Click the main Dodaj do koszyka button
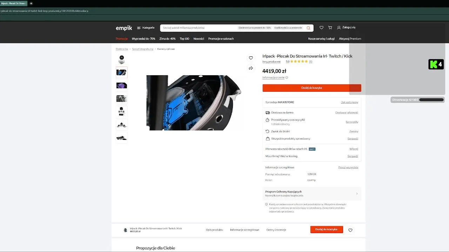 (x=311, y=88)
